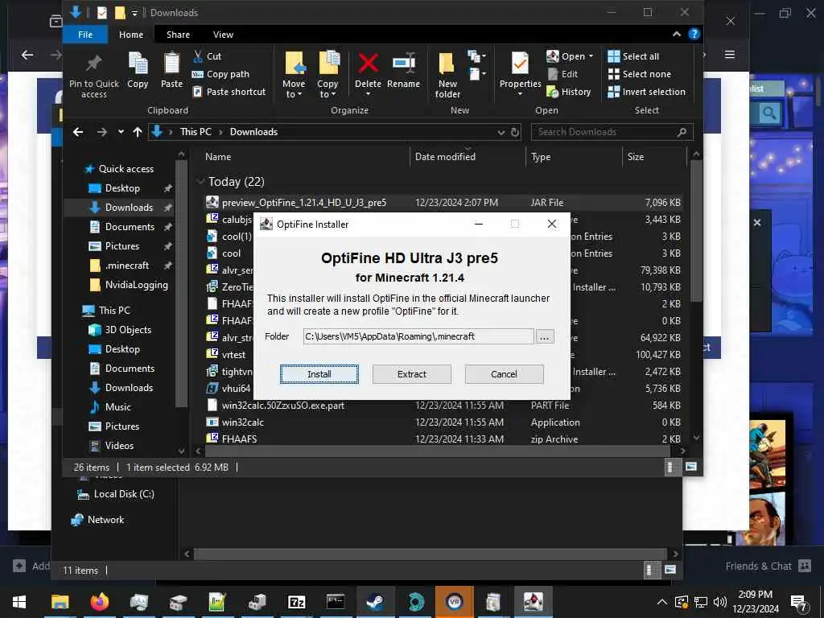
Task: Open recent locations dropdown arrow
Action: (121, 132)
